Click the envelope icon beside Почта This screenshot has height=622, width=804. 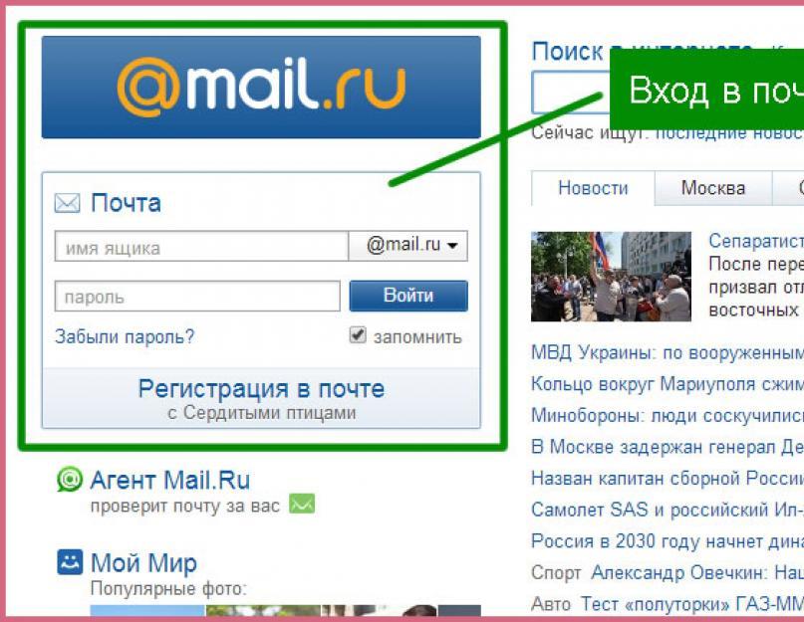pos(67,203)
